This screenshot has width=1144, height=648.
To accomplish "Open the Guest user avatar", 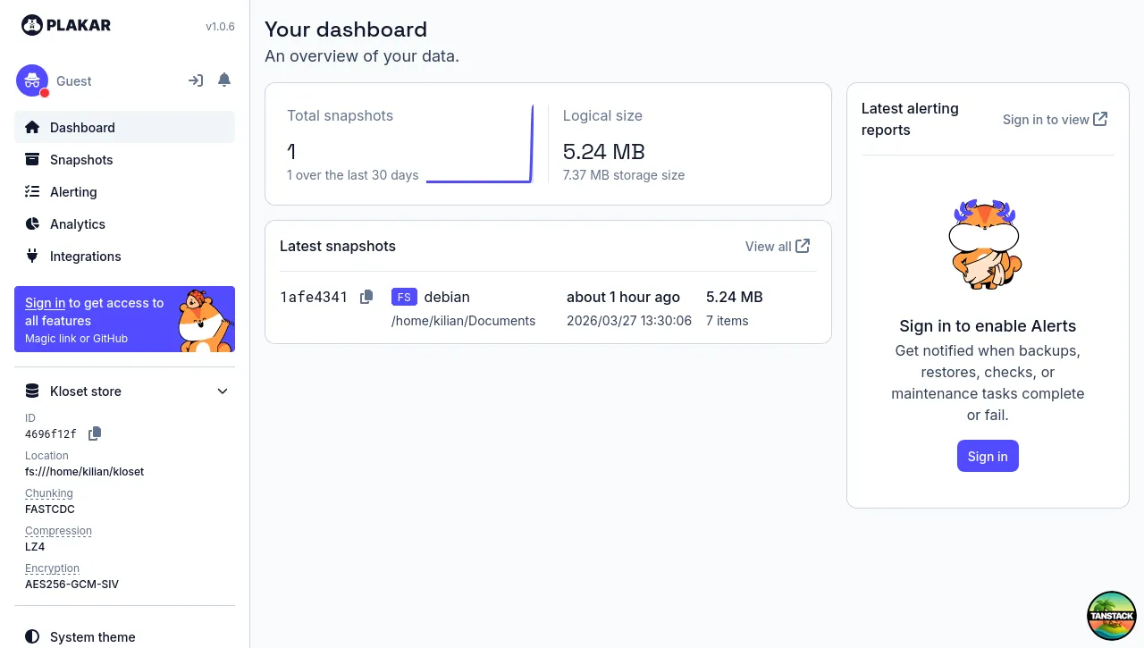I will 32,80.
